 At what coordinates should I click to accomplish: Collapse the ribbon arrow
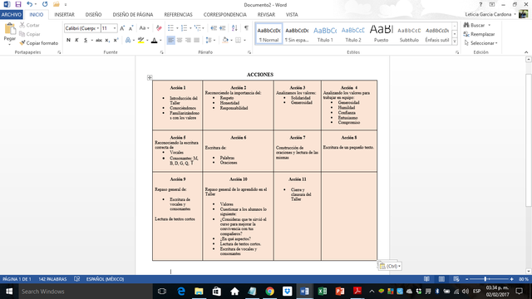(x=526, y=52)
